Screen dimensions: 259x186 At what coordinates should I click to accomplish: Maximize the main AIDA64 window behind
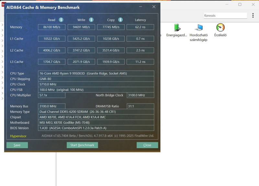coord(240,5)
